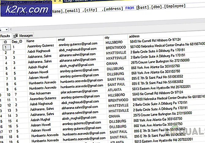Select the ID column header
The height and width of the screenshot is (143, 205).
coord(6,42)
